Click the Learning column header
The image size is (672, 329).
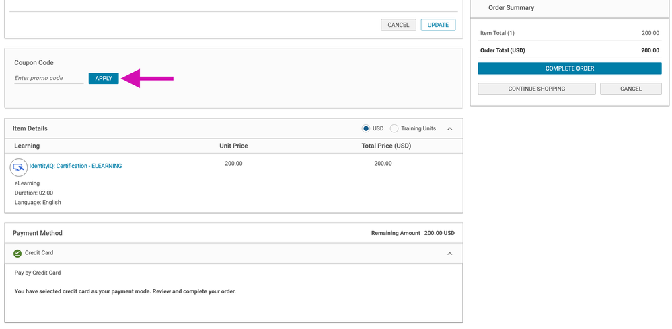coord(27,146)
